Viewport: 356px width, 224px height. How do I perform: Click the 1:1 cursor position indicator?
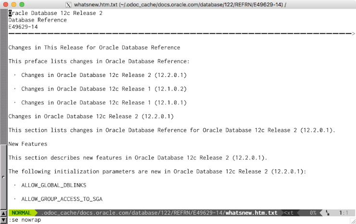pyautogui.click(x=343, y=213)
